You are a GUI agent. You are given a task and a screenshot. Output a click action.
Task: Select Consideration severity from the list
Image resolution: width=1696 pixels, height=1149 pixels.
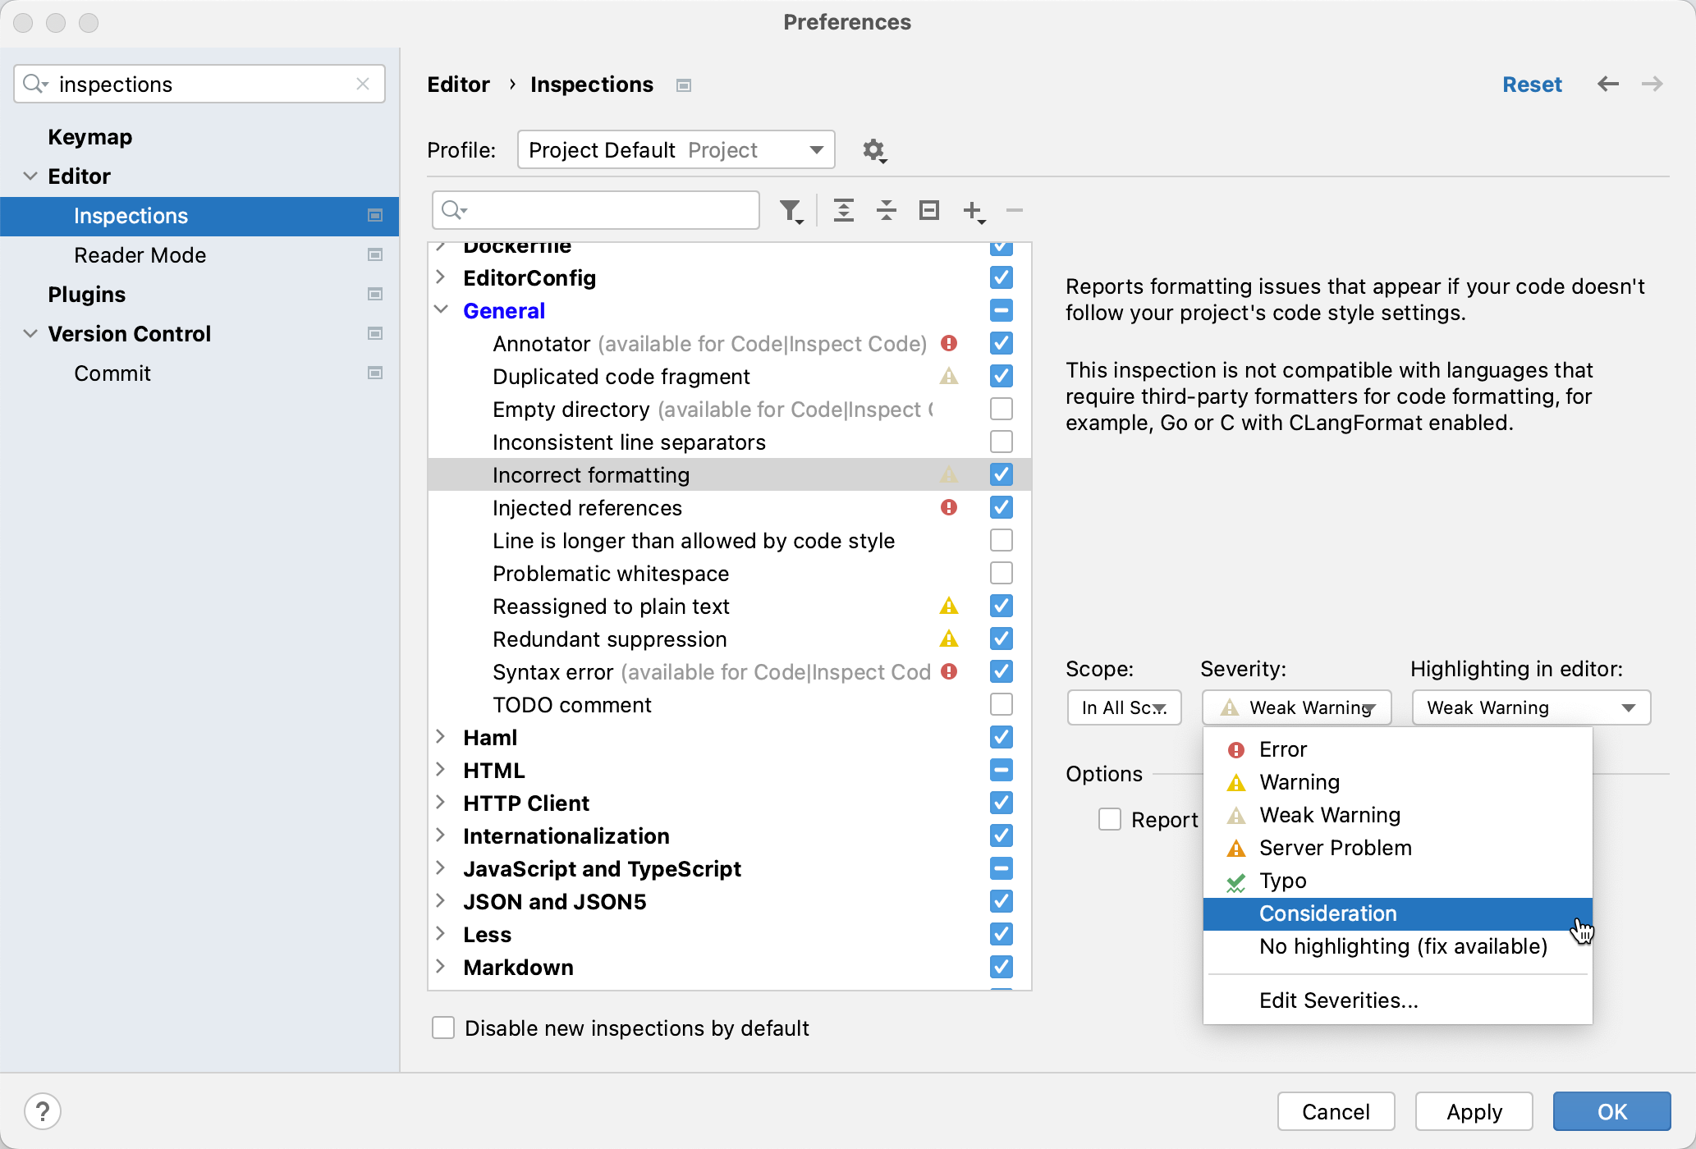point(1327,913)
